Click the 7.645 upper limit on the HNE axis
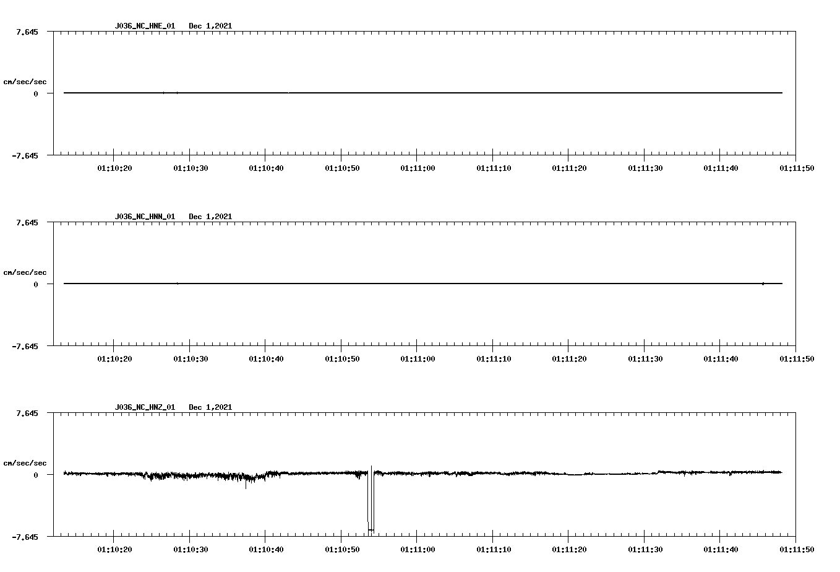Viewport: 840px width, 572px height. click(27, 32)
